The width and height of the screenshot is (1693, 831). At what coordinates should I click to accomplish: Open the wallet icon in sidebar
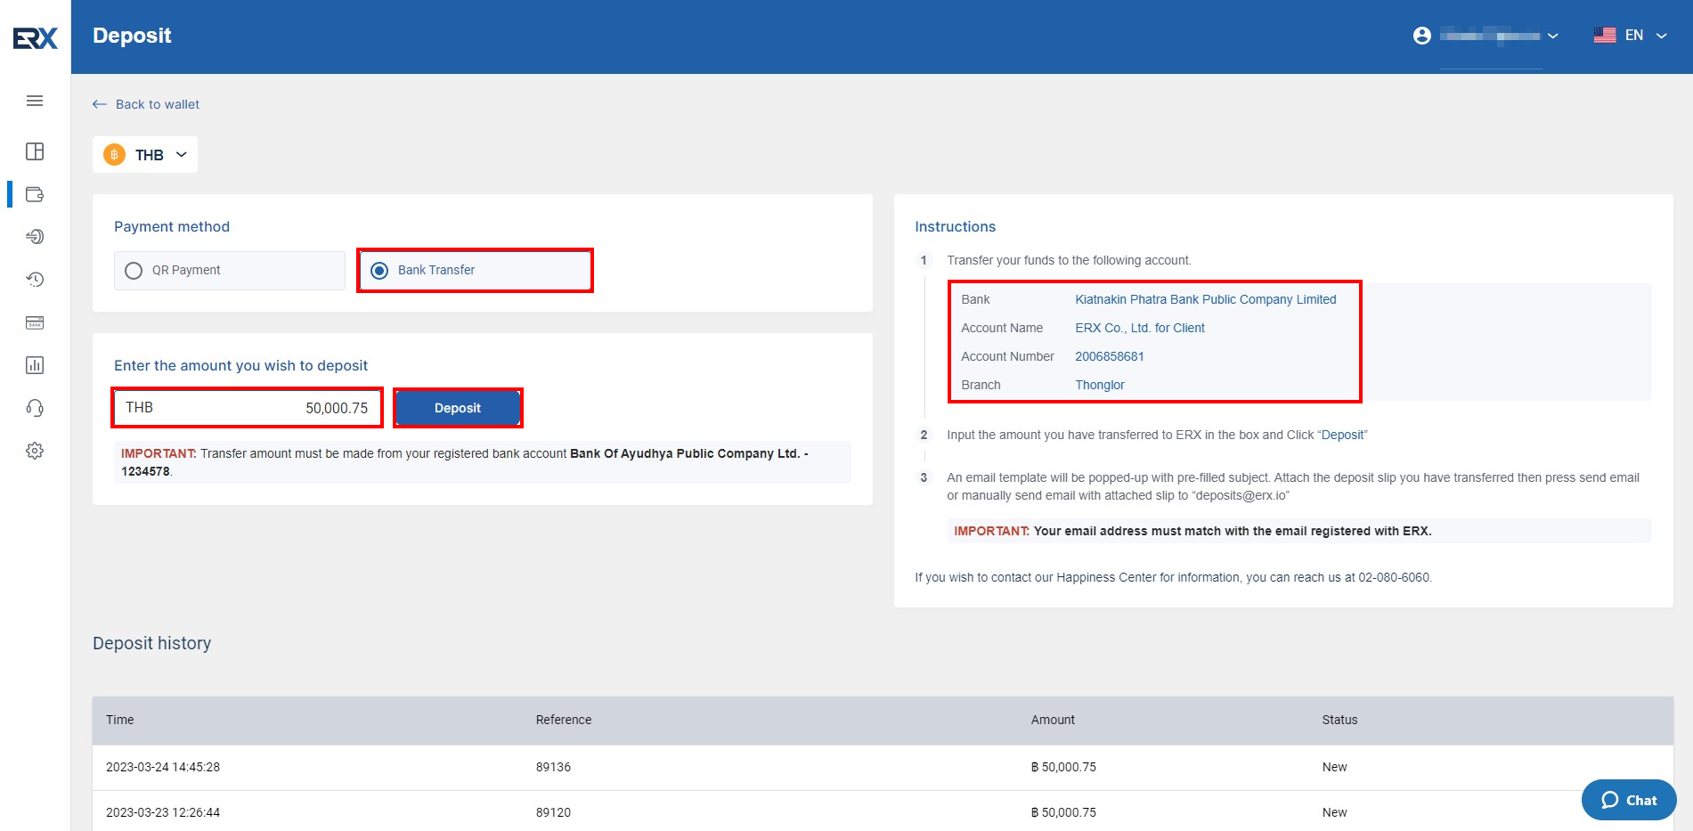tap(35, 194)
